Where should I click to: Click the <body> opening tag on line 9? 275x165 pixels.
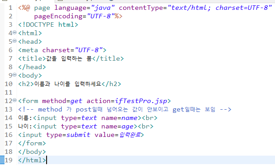pyautogui.click(x=30, y=75)
